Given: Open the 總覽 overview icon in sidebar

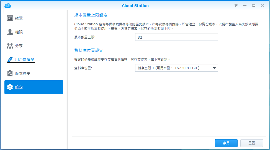Looking at the screenshot, I should tap(10, 18).
